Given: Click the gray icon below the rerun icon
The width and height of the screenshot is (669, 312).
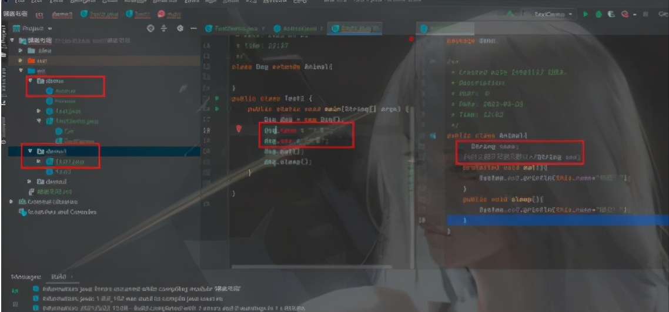Looking at the screenshot, I should pyautogui.click(x=15, y=304).
